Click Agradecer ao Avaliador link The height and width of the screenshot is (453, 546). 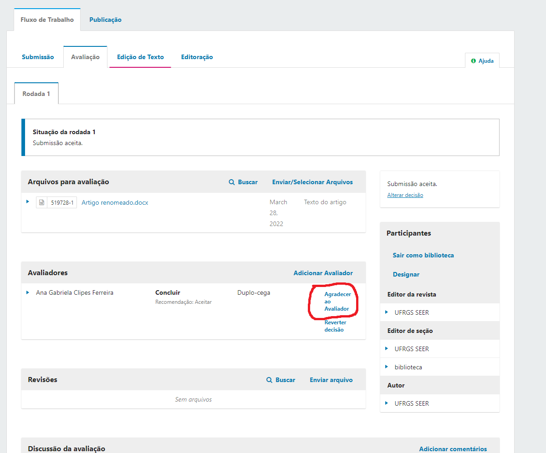click(x=337, y=302)
